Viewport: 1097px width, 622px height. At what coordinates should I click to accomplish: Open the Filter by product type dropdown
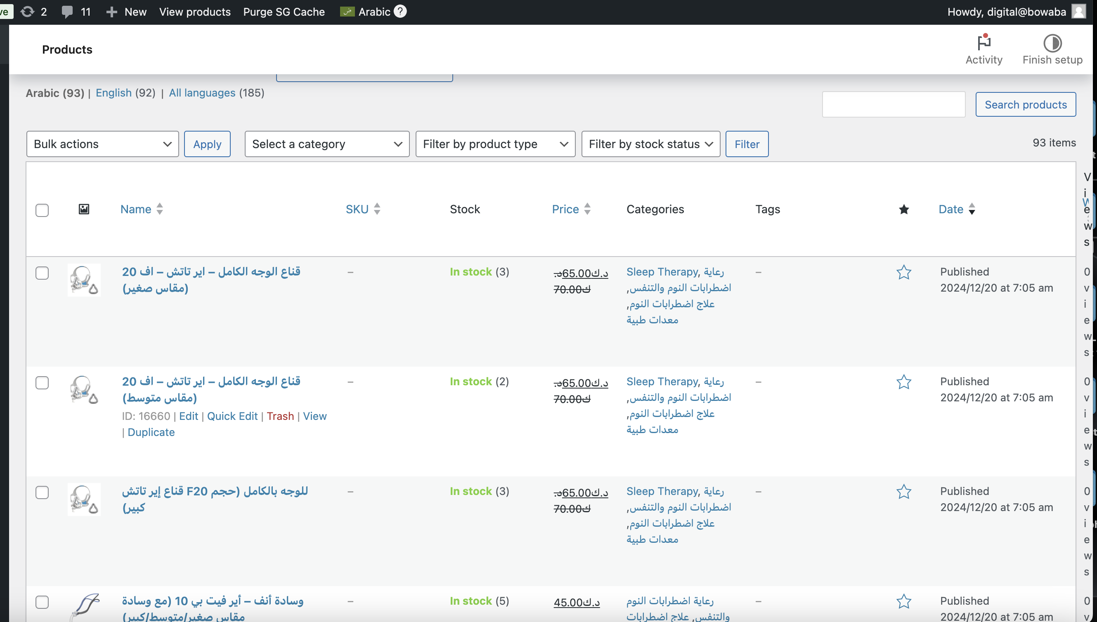click(495, 144)
